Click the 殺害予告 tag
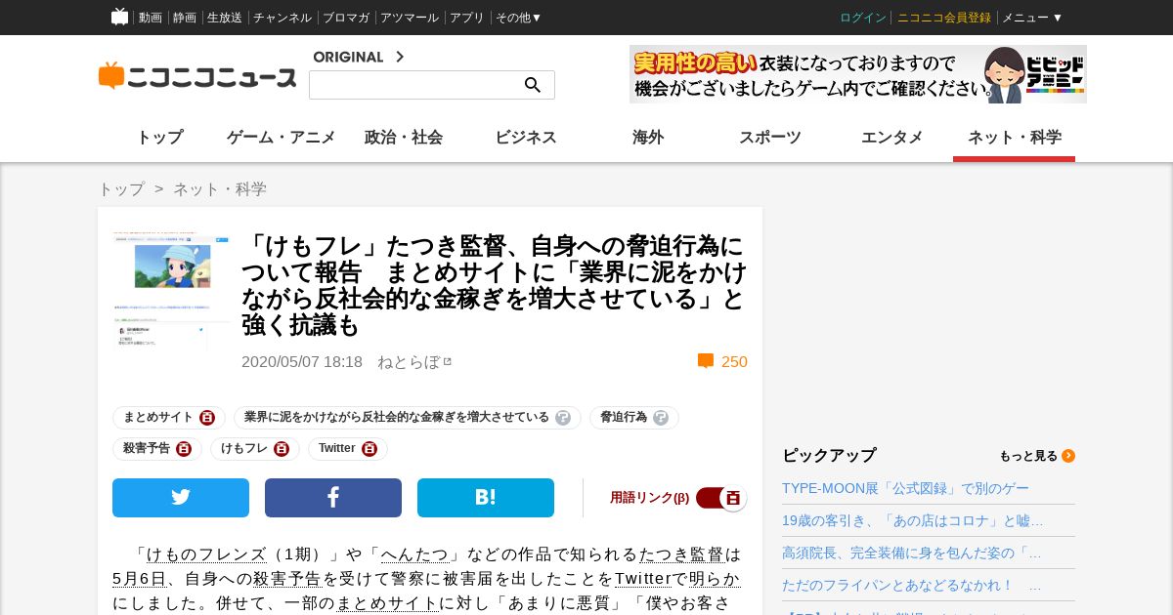The image size is (1173, 615). [147, 449]
